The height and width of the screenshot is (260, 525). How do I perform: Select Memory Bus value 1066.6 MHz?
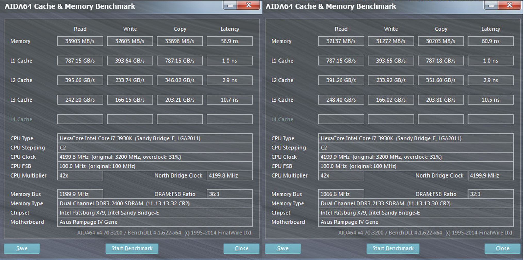341,194
